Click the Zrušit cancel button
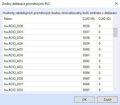The width and height of the screenshot is (120, 105). [x=107, y=99]
